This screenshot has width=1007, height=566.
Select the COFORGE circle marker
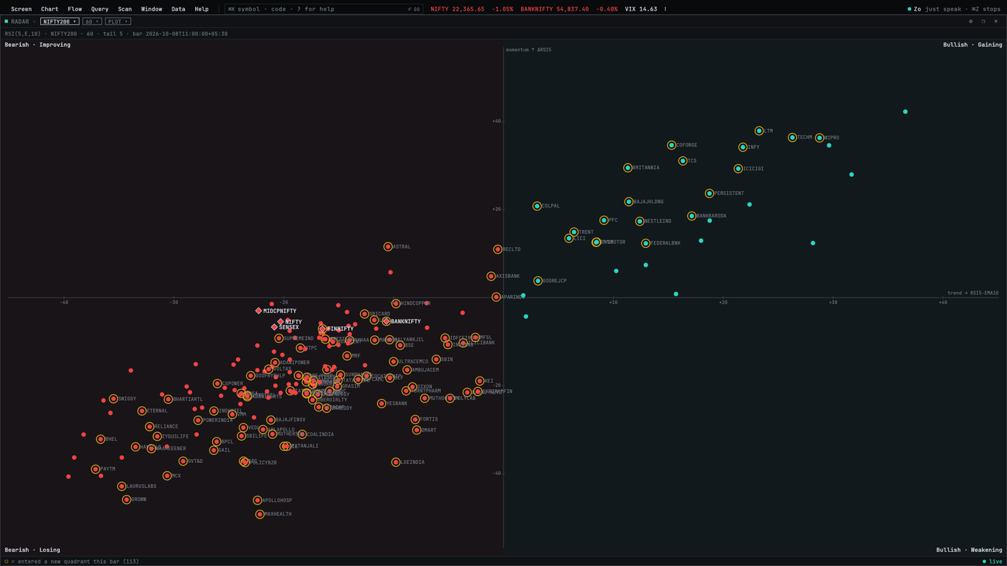click(x=672, y=145)
